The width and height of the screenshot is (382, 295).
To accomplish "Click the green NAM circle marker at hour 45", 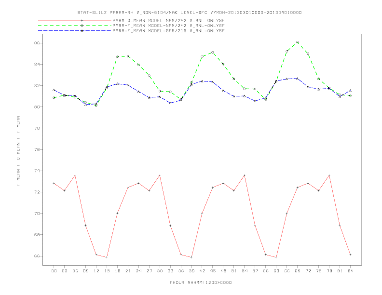I will 213,53.
